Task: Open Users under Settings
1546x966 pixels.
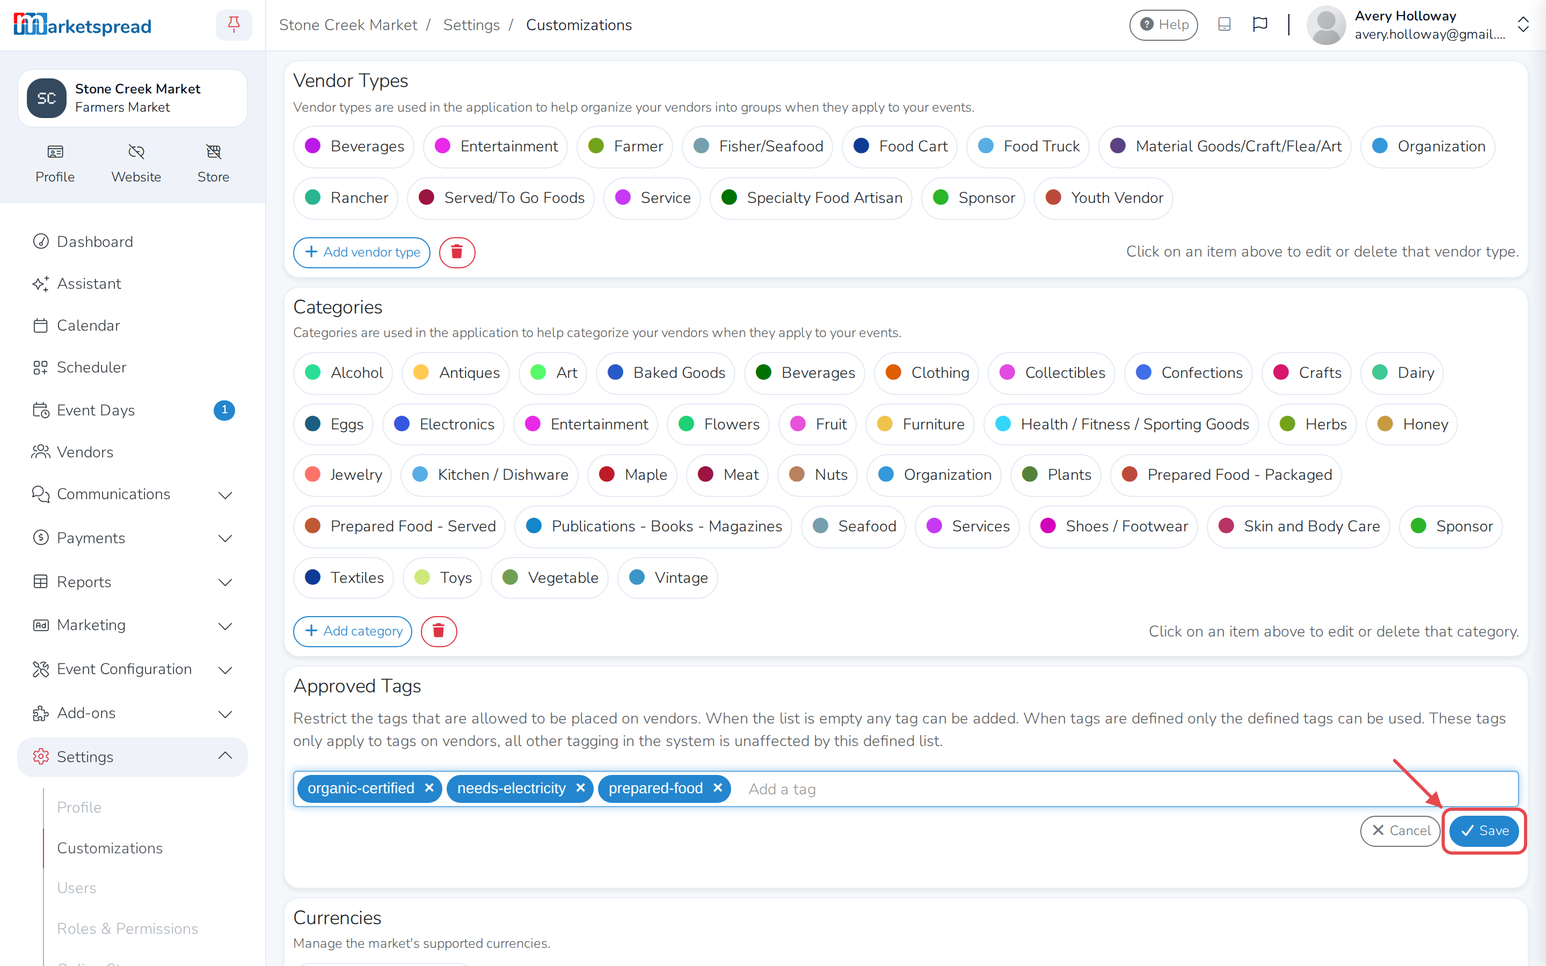Action: (x=77, y=888)
